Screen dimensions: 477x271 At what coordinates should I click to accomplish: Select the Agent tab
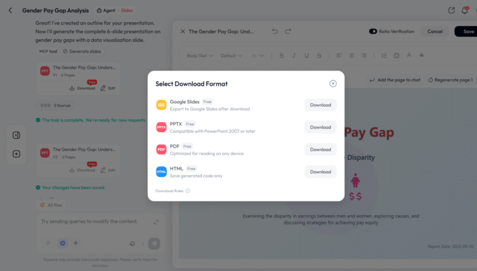(106, 10)
